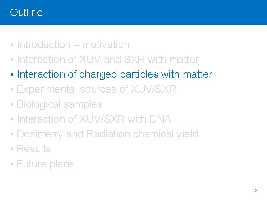This screenshot has height=200, width=267.
Task: Click bullet dot before "Results"
Action: coord(12,149)
